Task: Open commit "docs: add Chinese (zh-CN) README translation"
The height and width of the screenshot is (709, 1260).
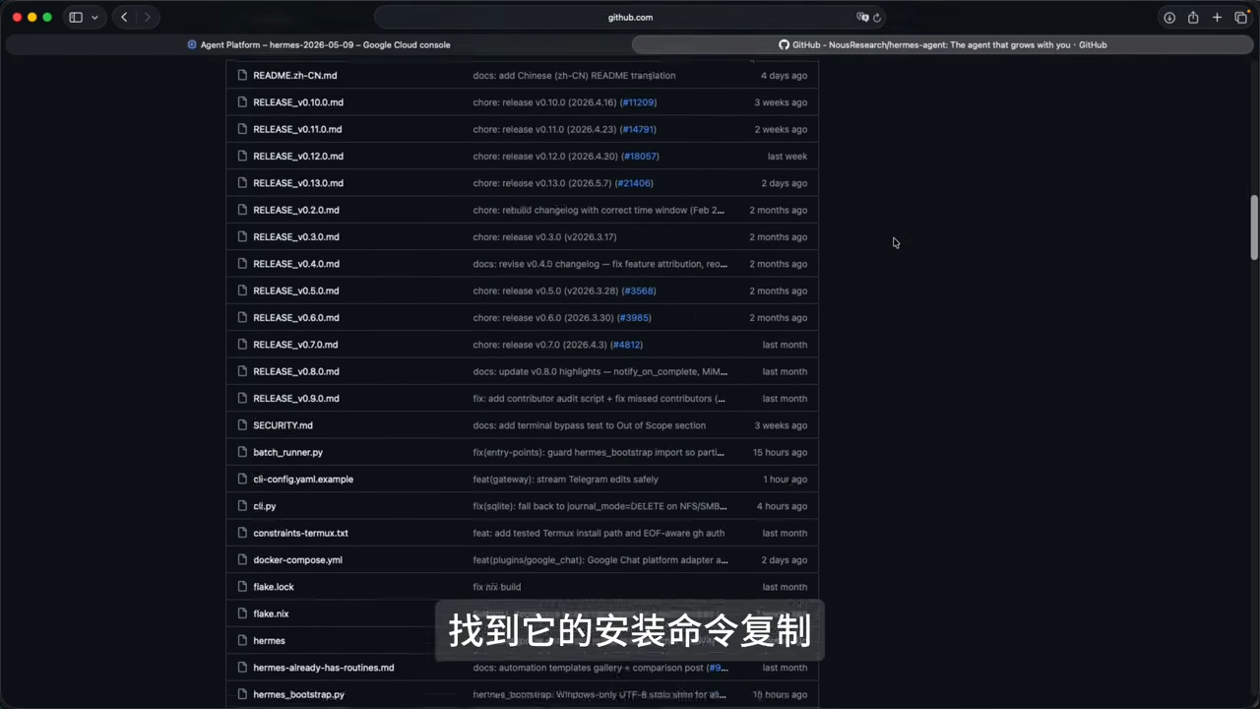Action: point(574,76)
